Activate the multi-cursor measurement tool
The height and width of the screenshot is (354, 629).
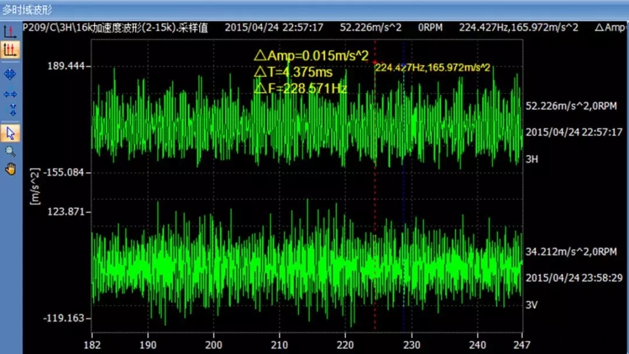click(10, 50)
